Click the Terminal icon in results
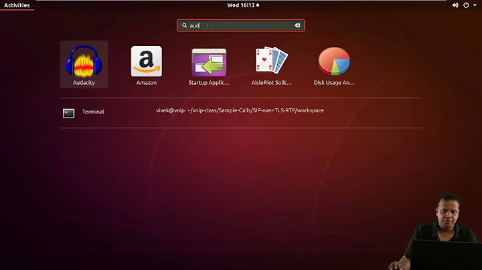This screenshot has height=270, width=482. tap(68, 113)
